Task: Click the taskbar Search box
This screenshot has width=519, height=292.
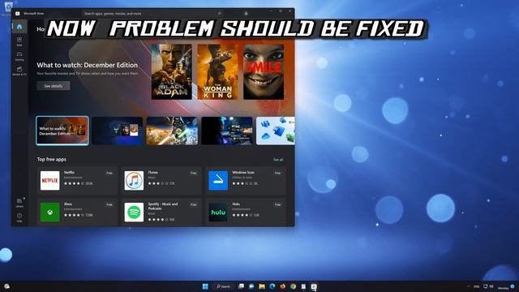Action: pyautogui.click(x=224, y=286)
